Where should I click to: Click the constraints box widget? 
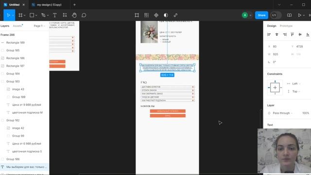[275, 87]
